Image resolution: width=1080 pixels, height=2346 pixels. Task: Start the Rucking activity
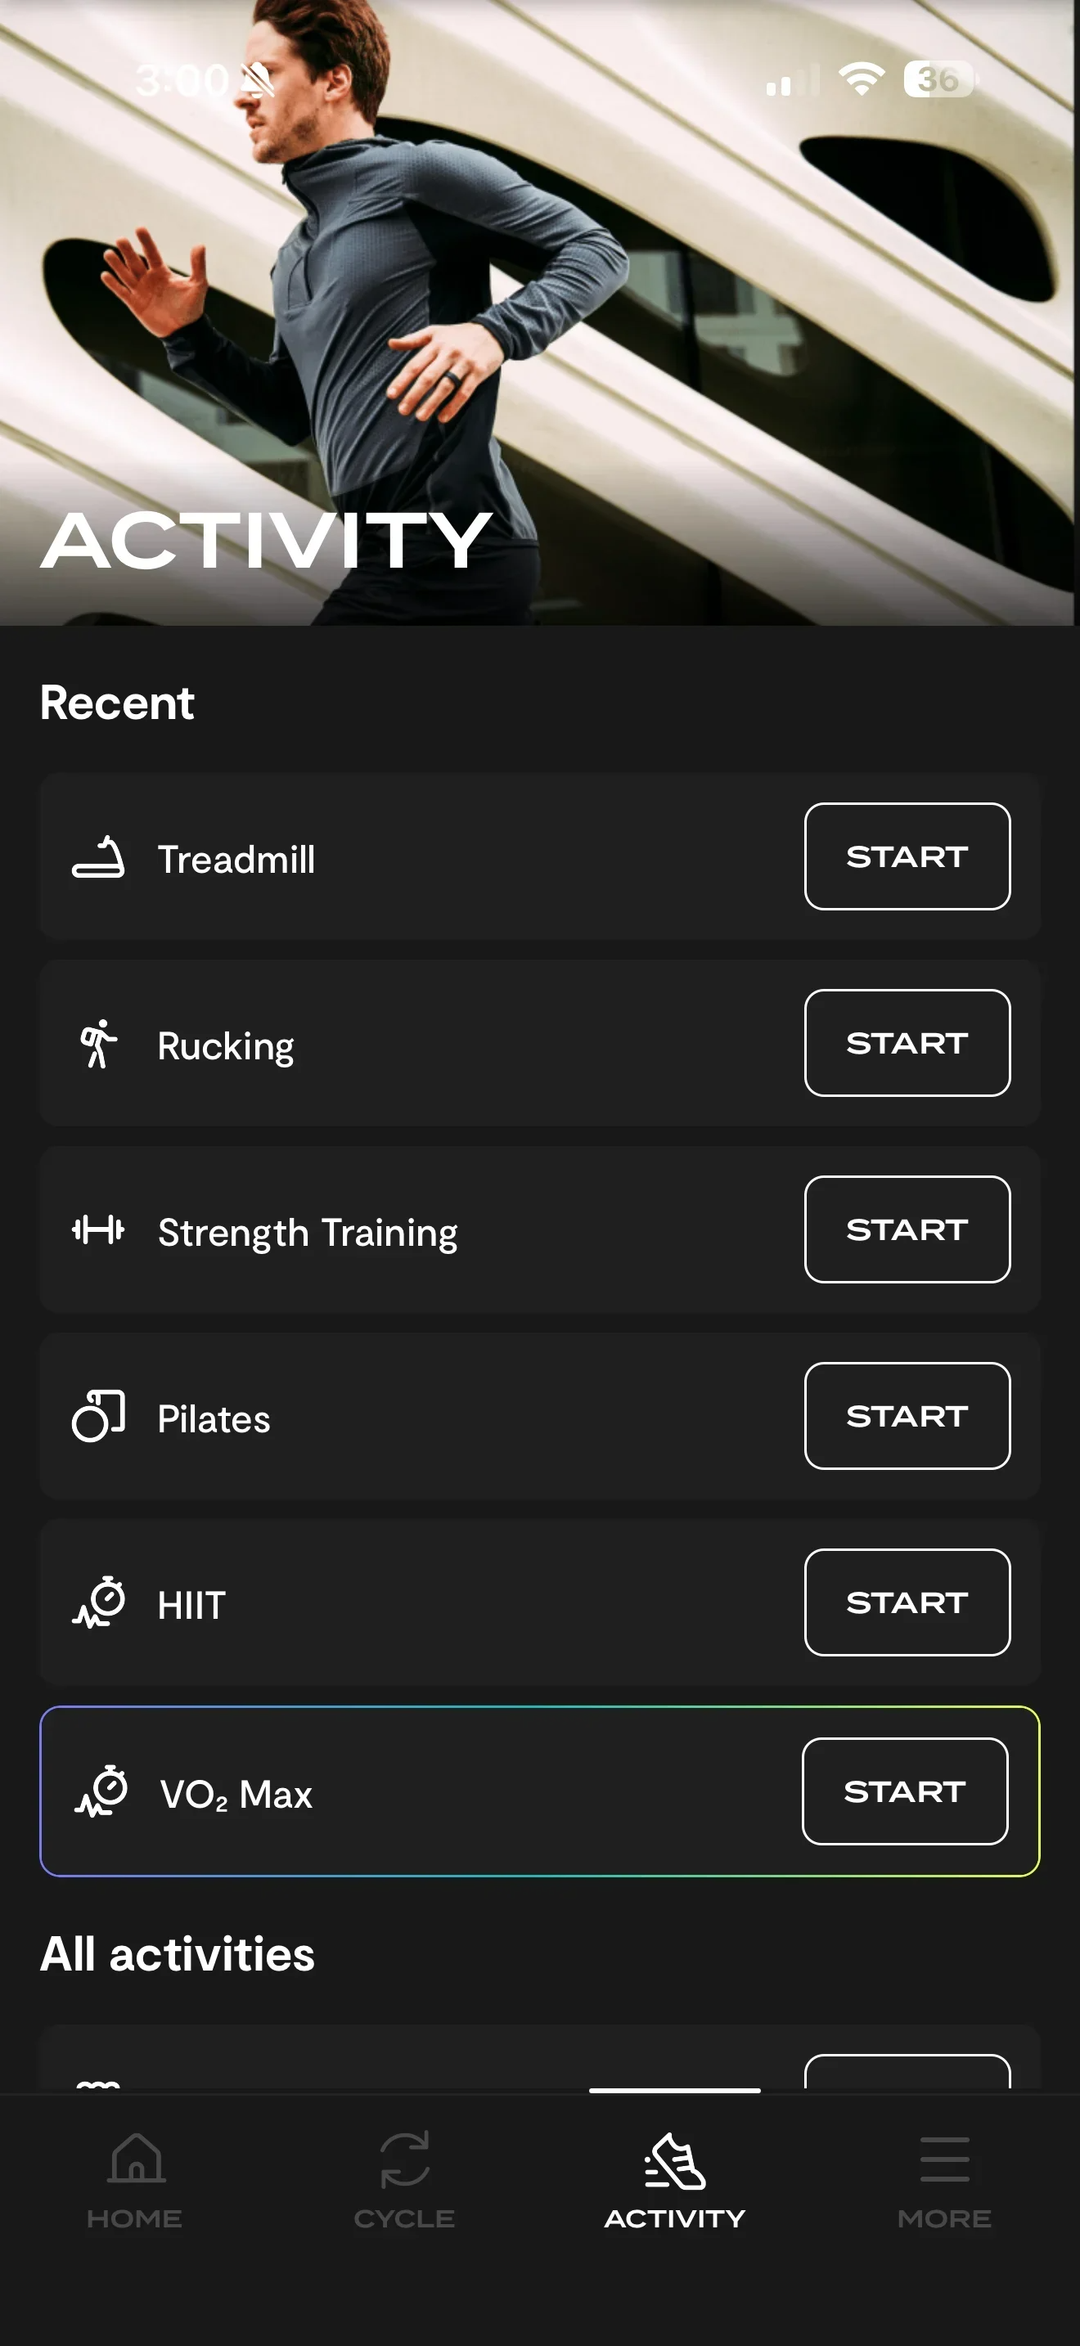pyautogui.click(x=907, y=1044)
